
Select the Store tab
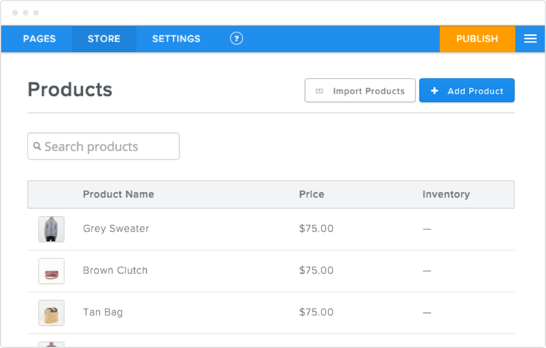[103, 39]
